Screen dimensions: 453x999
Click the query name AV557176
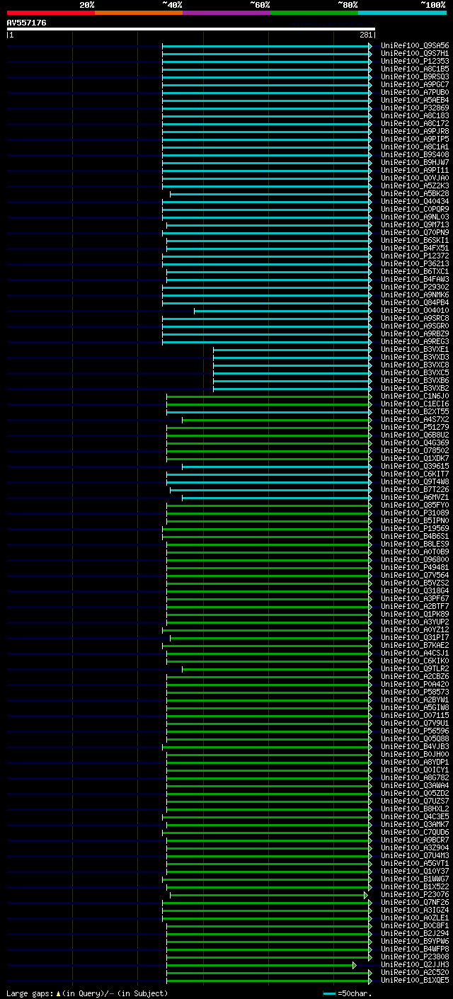tap(27, 23)
